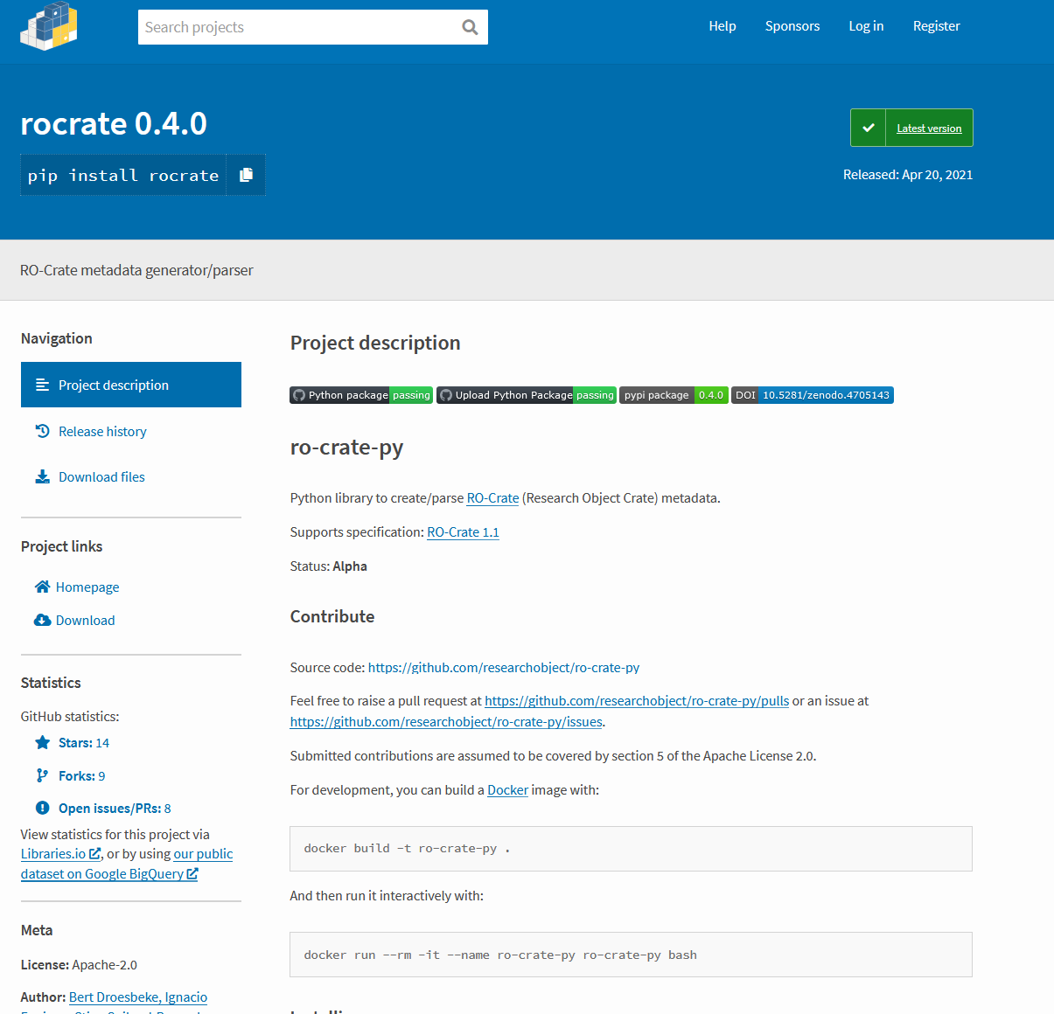Follow the RO-Crate 1.1 specification link
The width and height of the screenshot is (1054, 1014).
coord(463,531)
